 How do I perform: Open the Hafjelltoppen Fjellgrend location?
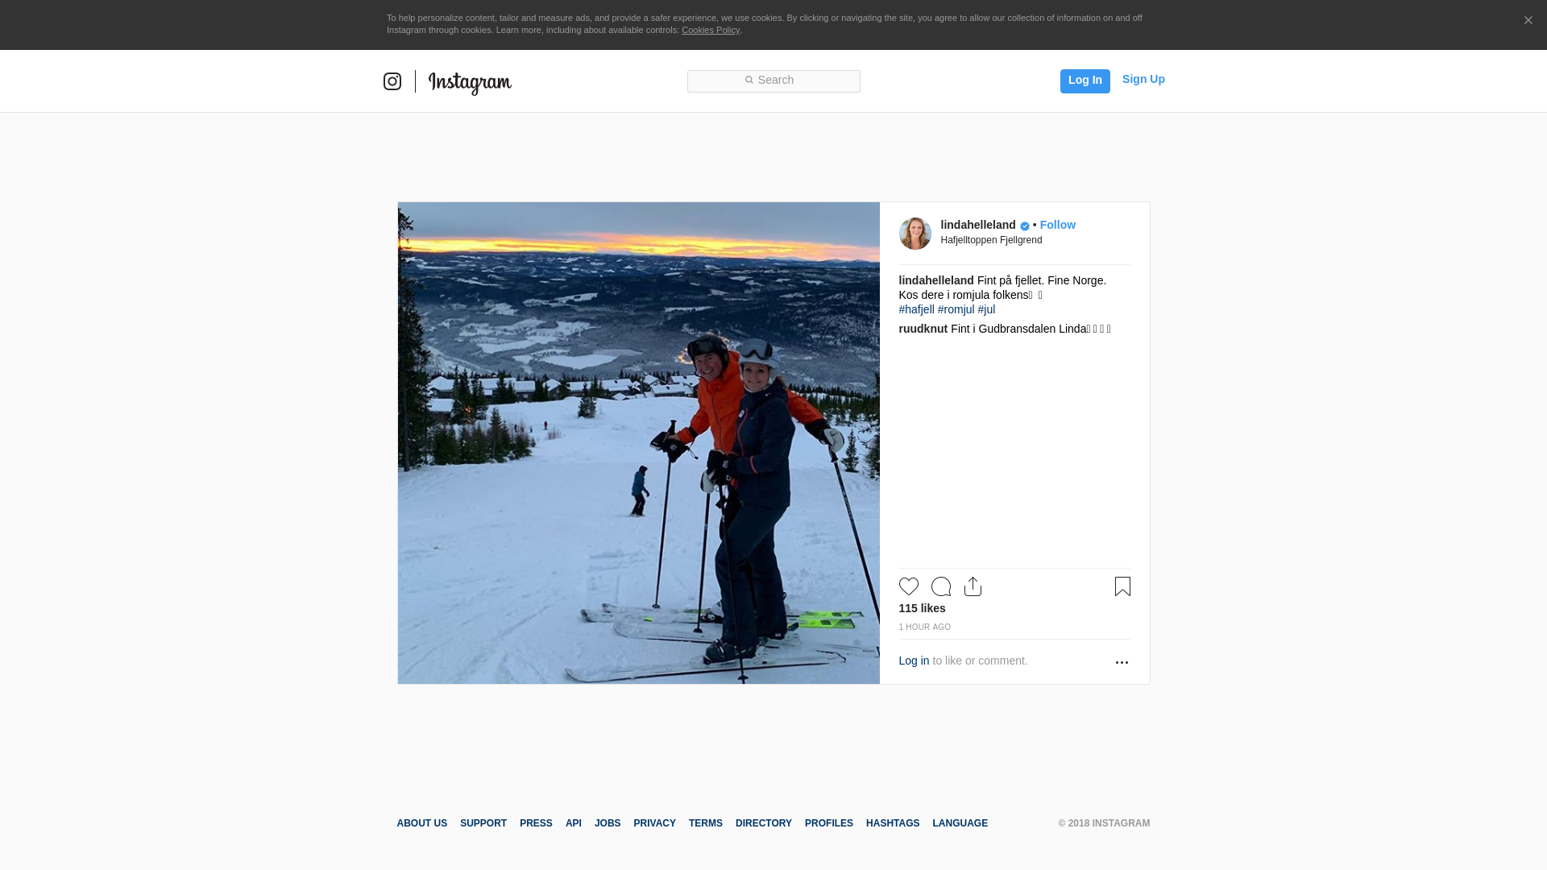[991, 240]
